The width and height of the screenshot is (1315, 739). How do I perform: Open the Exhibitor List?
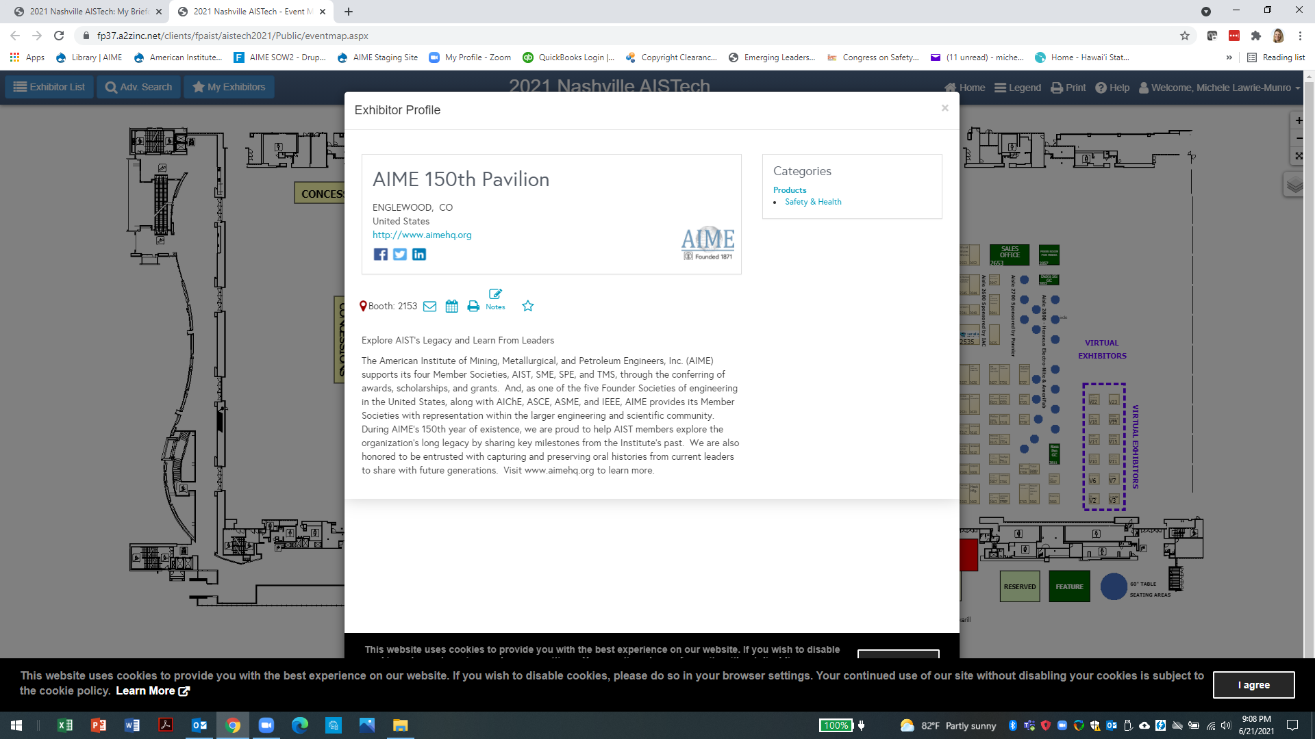click(x=49, y=87)
